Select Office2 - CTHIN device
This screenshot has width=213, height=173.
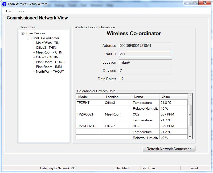[47, 57]
